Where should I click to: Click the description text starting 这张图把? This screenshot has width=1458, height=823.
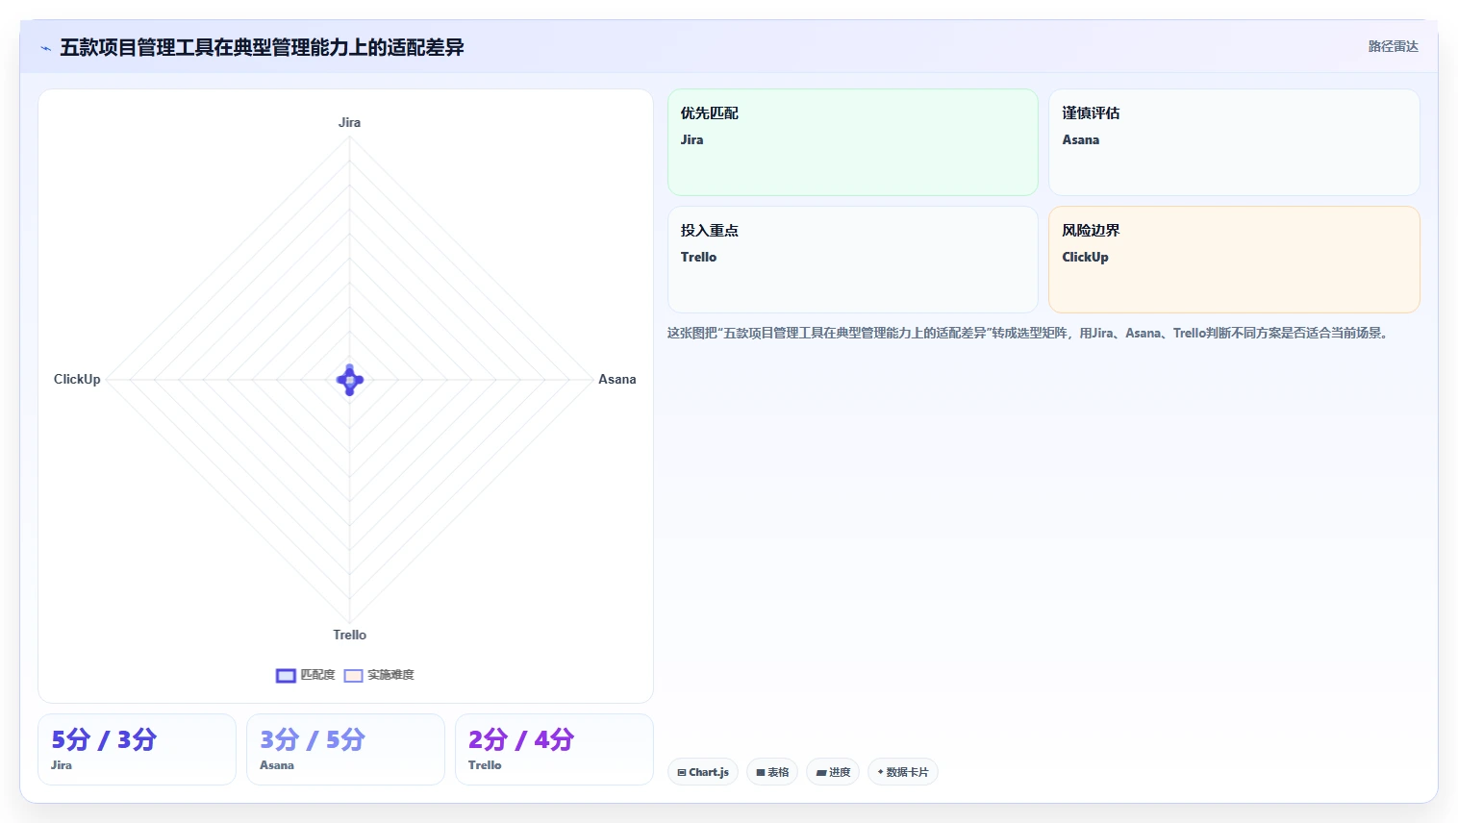pos(1029,333)
